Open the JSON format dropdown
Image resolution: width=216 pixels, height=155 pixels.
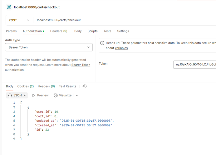[x=17, y=95]
